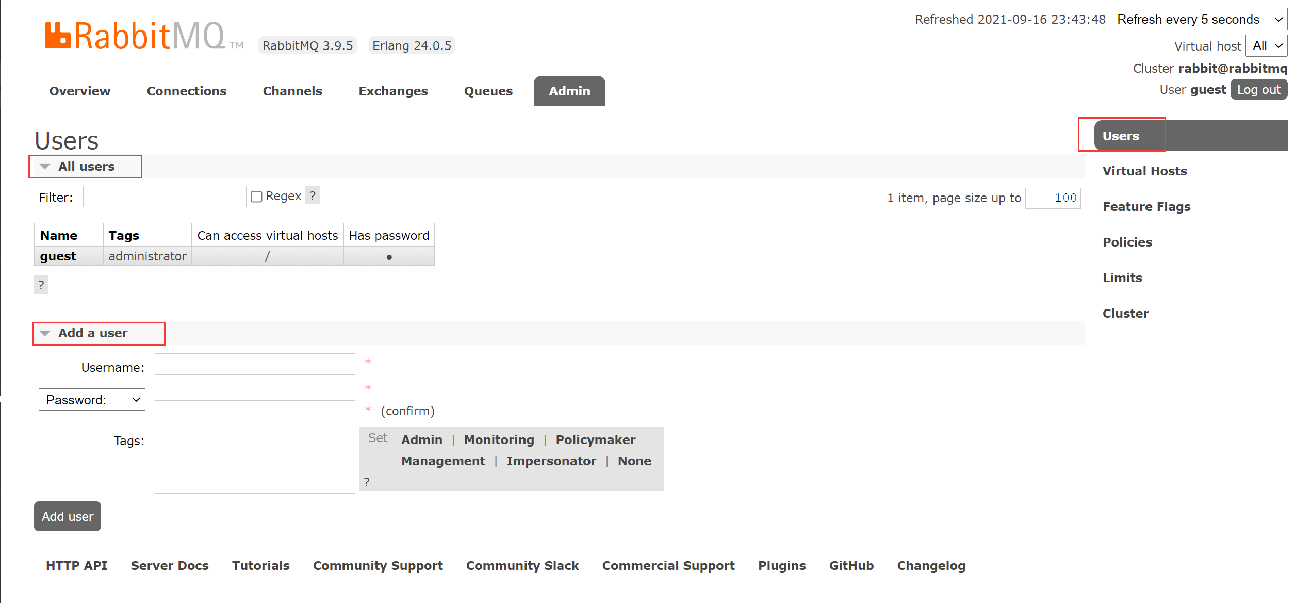The height and width of the screenshot is (603, 1295).
Task: Click the users Filter text field
Action: click(x=165, y=197)
